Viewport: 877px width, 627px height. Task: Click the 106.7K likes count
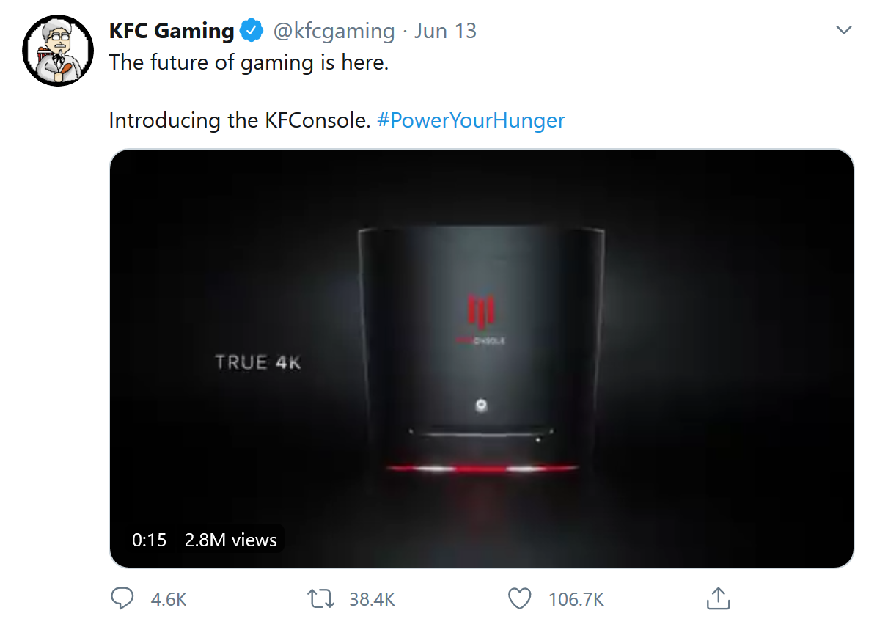576,600
